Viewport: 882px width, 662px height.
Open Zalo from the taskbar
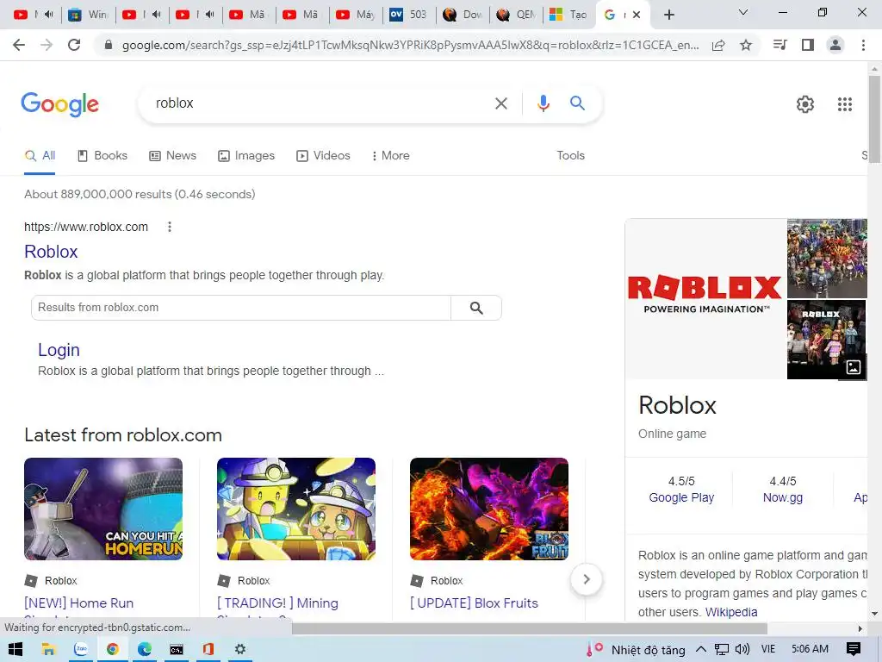(x=82, y=649)
